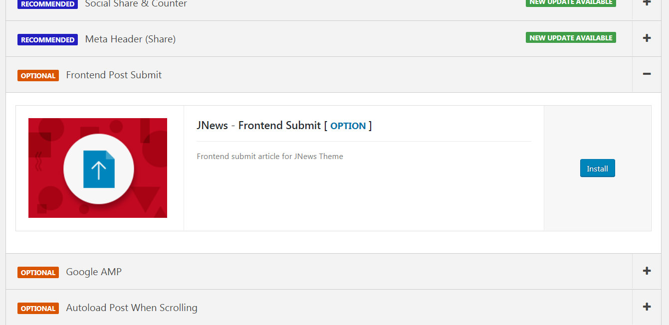Expand the Social Share & Counter row

(x=647, y=3)
